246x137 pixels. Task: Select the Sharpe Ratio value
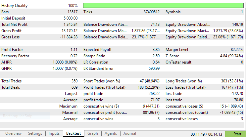pos(156,56)
